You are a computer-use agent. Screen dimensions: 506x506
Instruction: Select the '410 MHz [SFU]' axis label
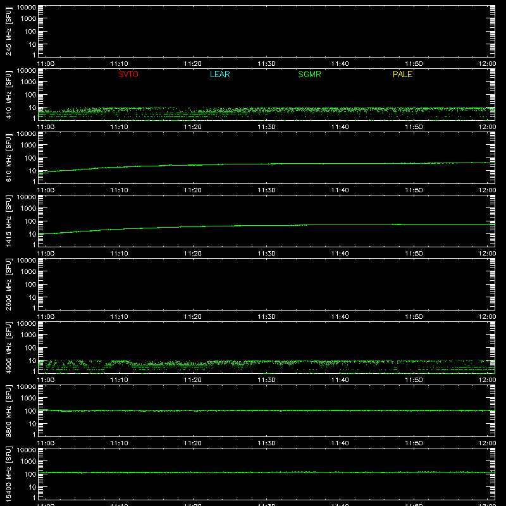click(9, 94)
